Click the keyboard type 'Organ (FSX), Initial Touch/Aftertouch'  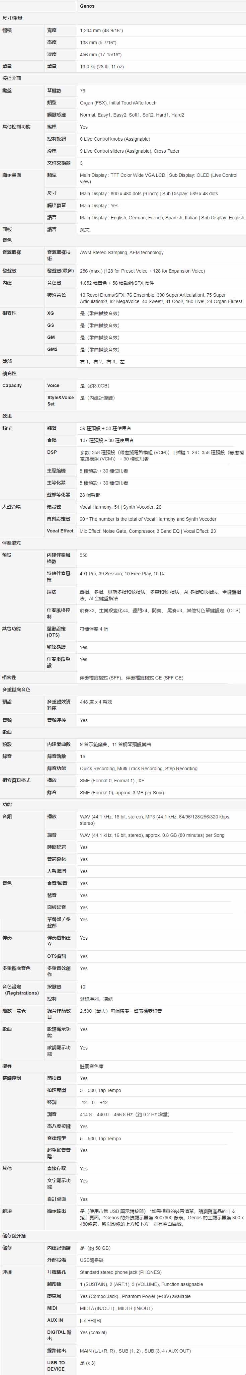pos(118,103)
